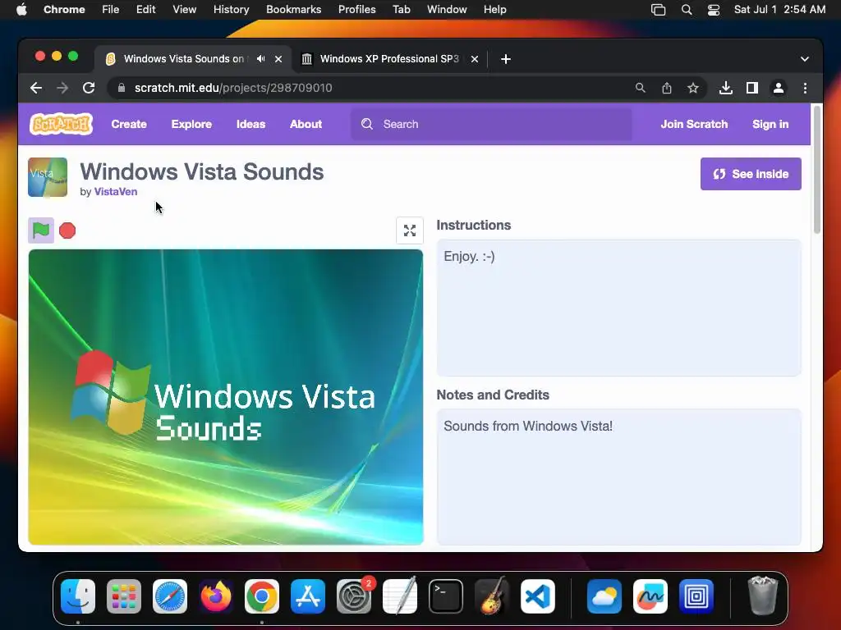
Task: Open Stage Manager icon in menu bar
Action: 658,10
